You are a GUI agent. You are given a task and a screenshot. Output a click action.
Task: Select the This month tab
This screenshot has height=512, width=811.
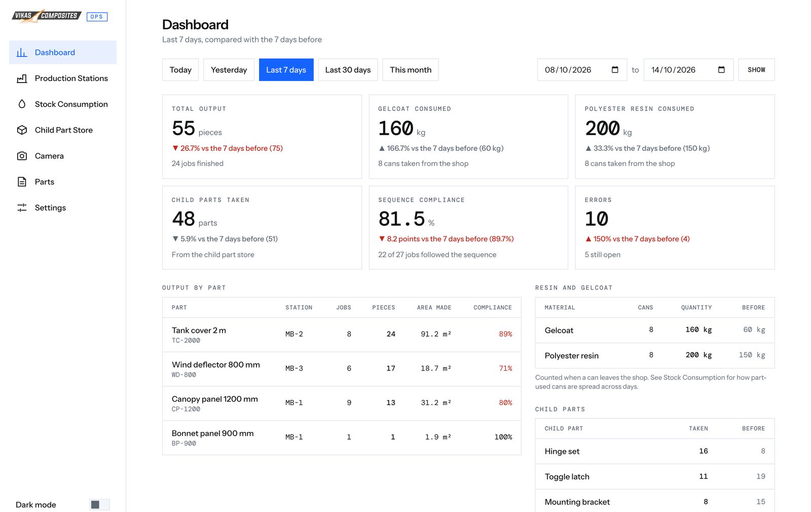411,70
